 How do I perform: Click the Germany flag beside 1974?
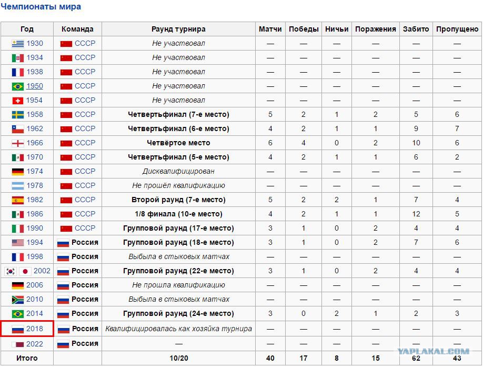tap(17, 172)
